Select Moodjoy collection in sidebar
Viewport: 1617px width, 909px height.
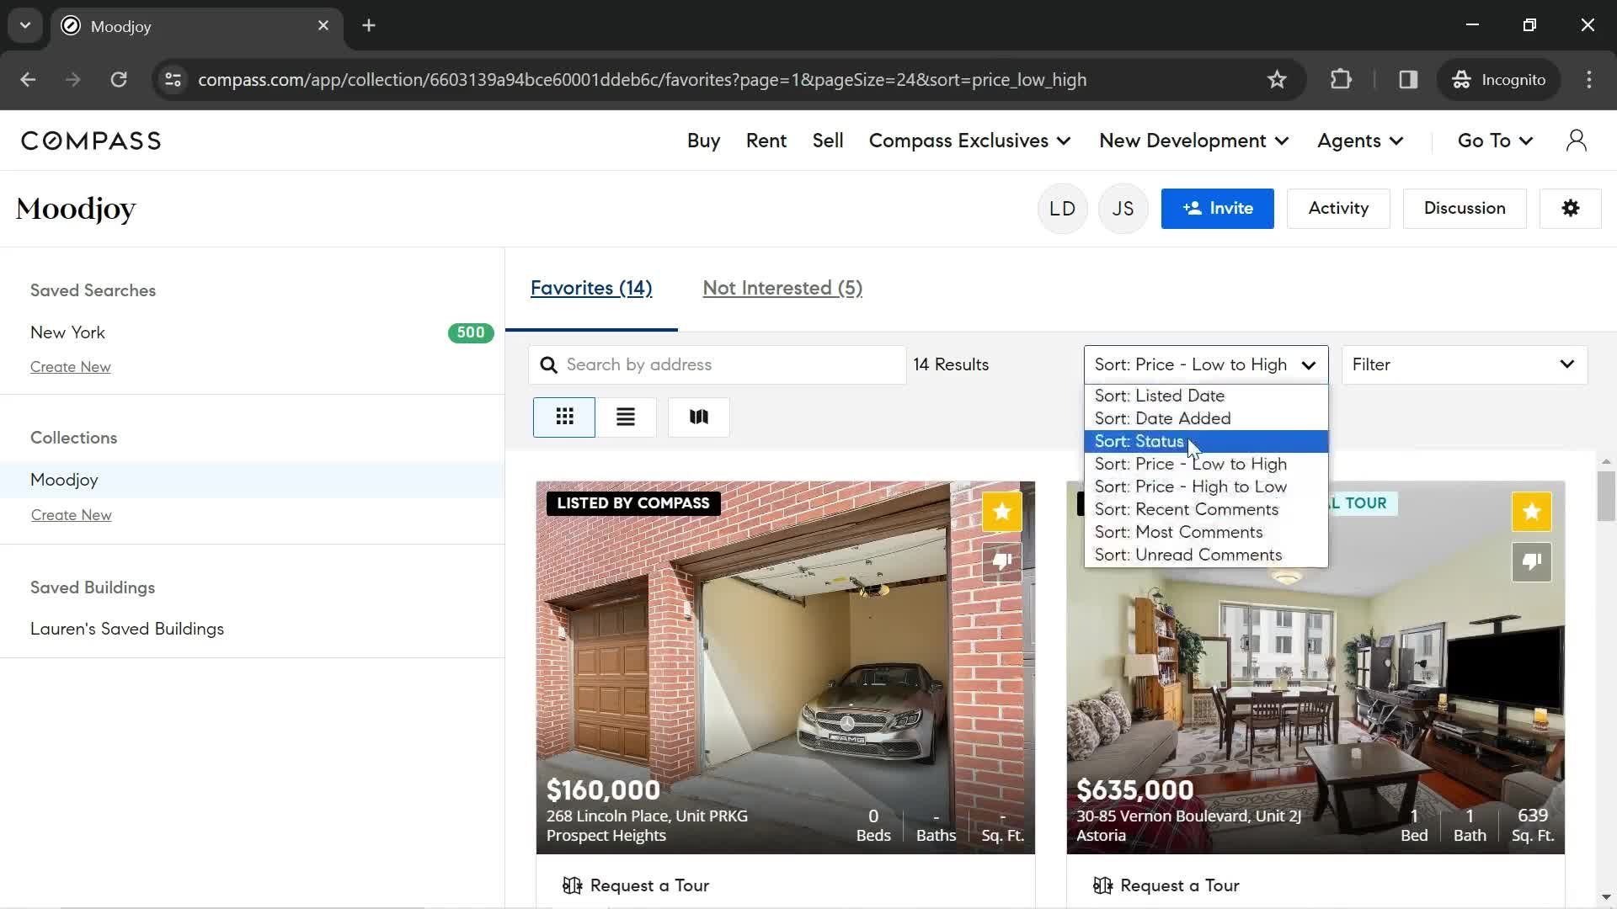[x=252, y=480]
